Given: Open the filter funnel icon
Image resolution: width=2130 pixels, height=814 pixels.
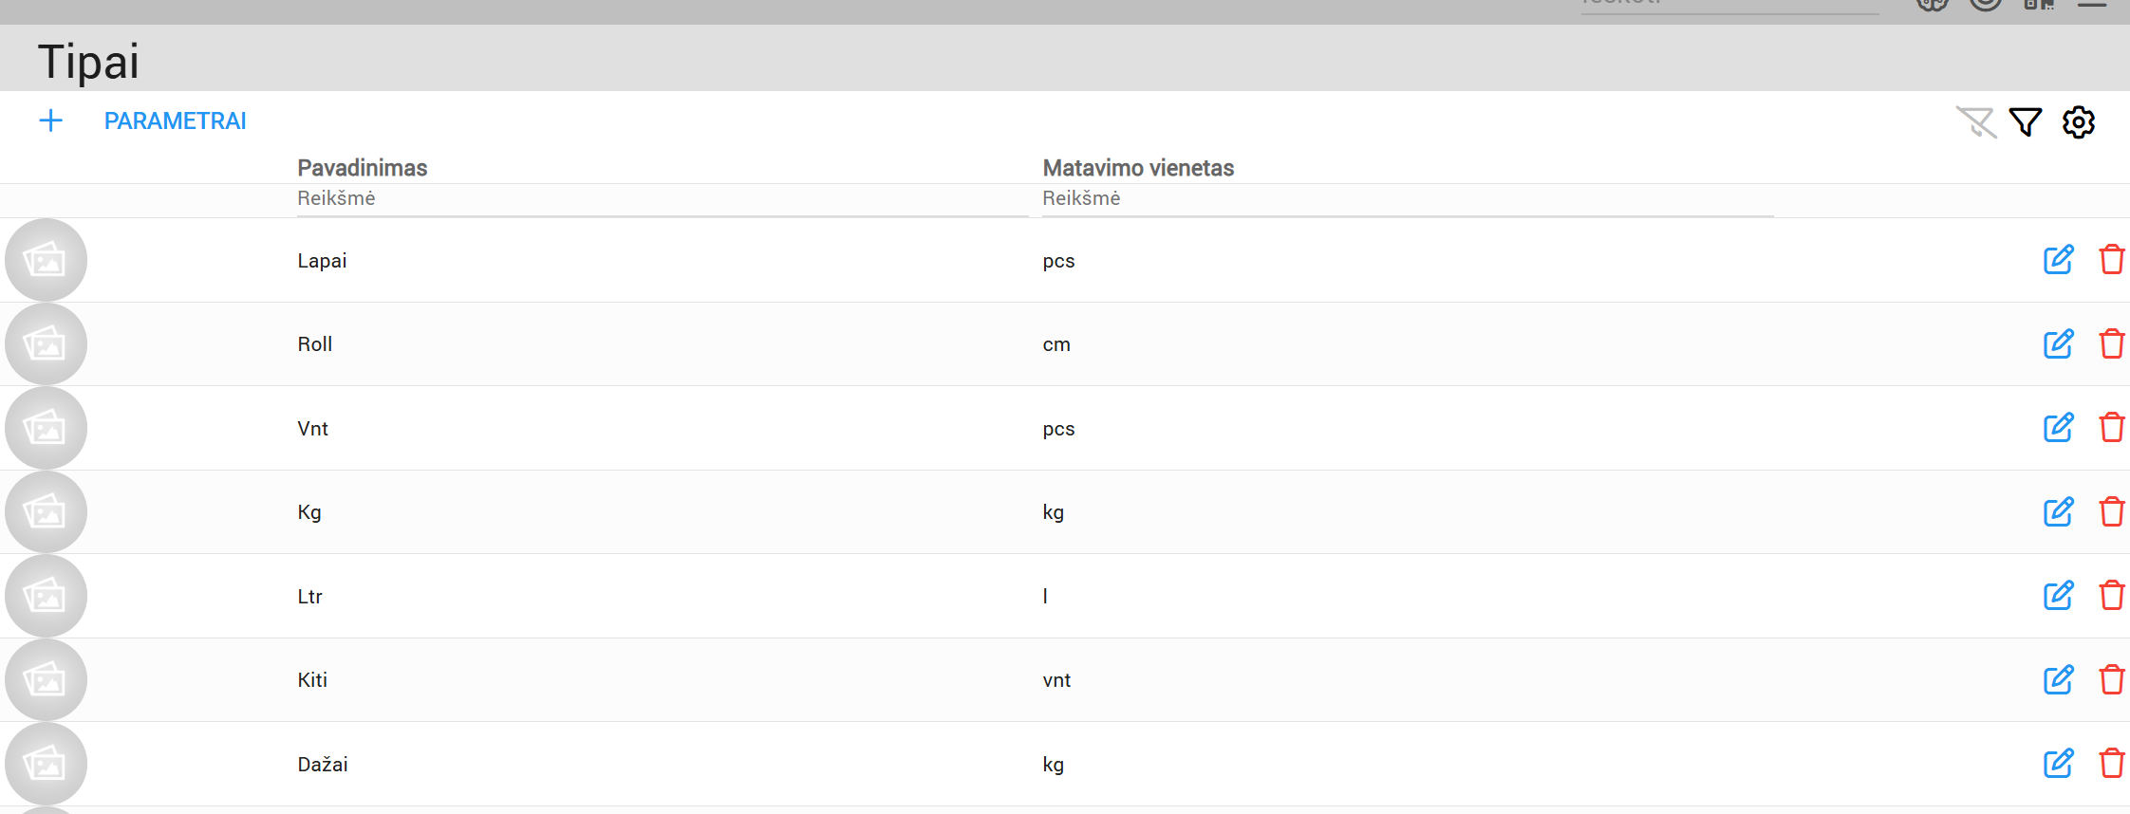Looking at the screenshot, I should pyautogui.click(x=2026, y=122).
